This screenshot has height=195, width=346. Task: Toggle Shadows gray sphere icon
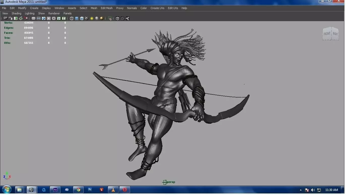pyautogui.click(x=97, y=18)
